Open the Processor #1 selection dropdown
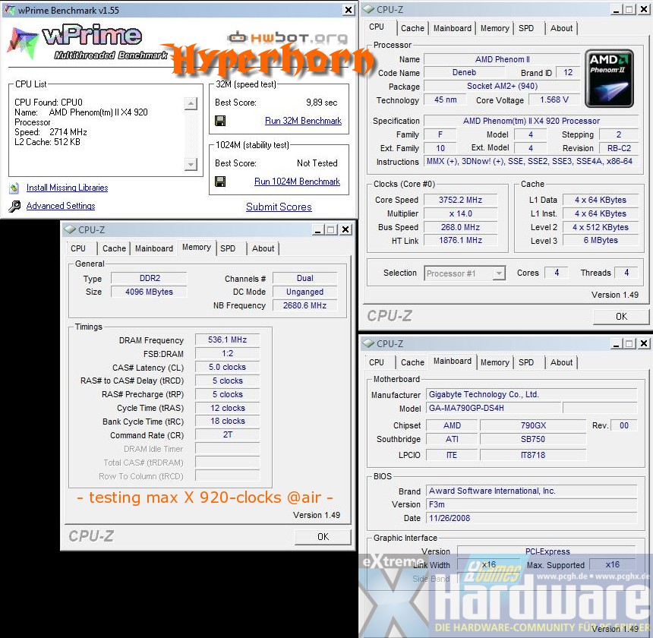The height and width of the screenshot is (638, 653). coord(499,273)
